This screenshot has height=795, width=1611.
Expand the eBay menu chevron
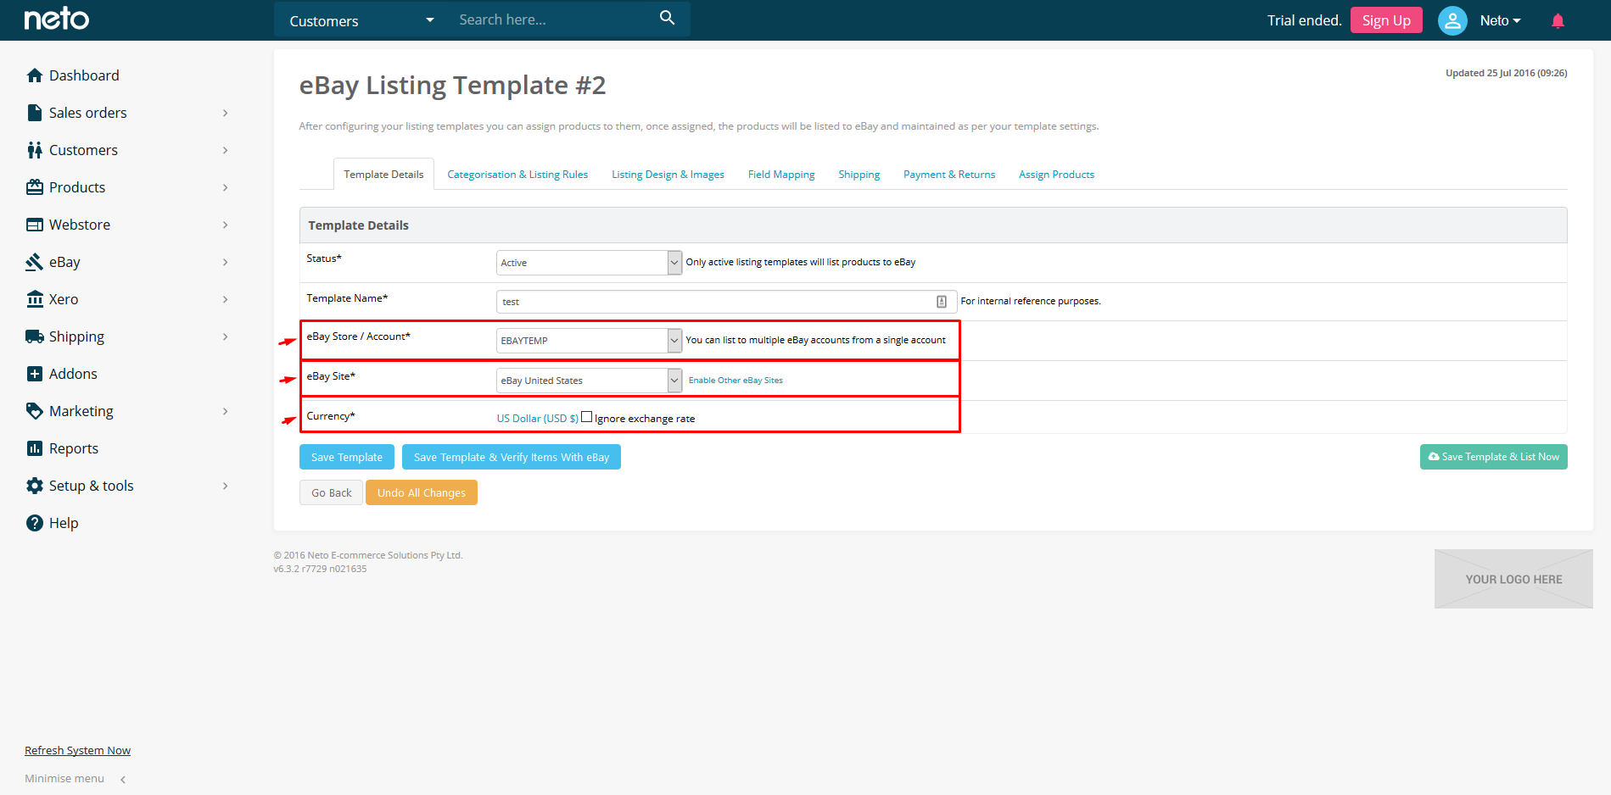pyautogui.click(x=225, y=262)
